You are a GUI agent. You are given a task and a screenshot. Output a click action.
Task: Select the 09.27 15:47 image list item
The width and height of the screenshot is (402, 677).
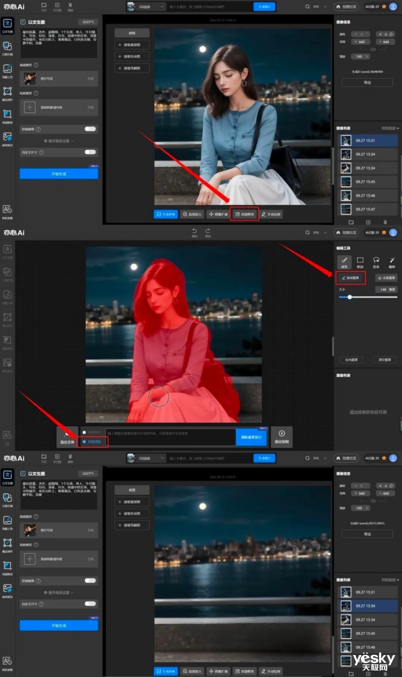tap(367, 209)
